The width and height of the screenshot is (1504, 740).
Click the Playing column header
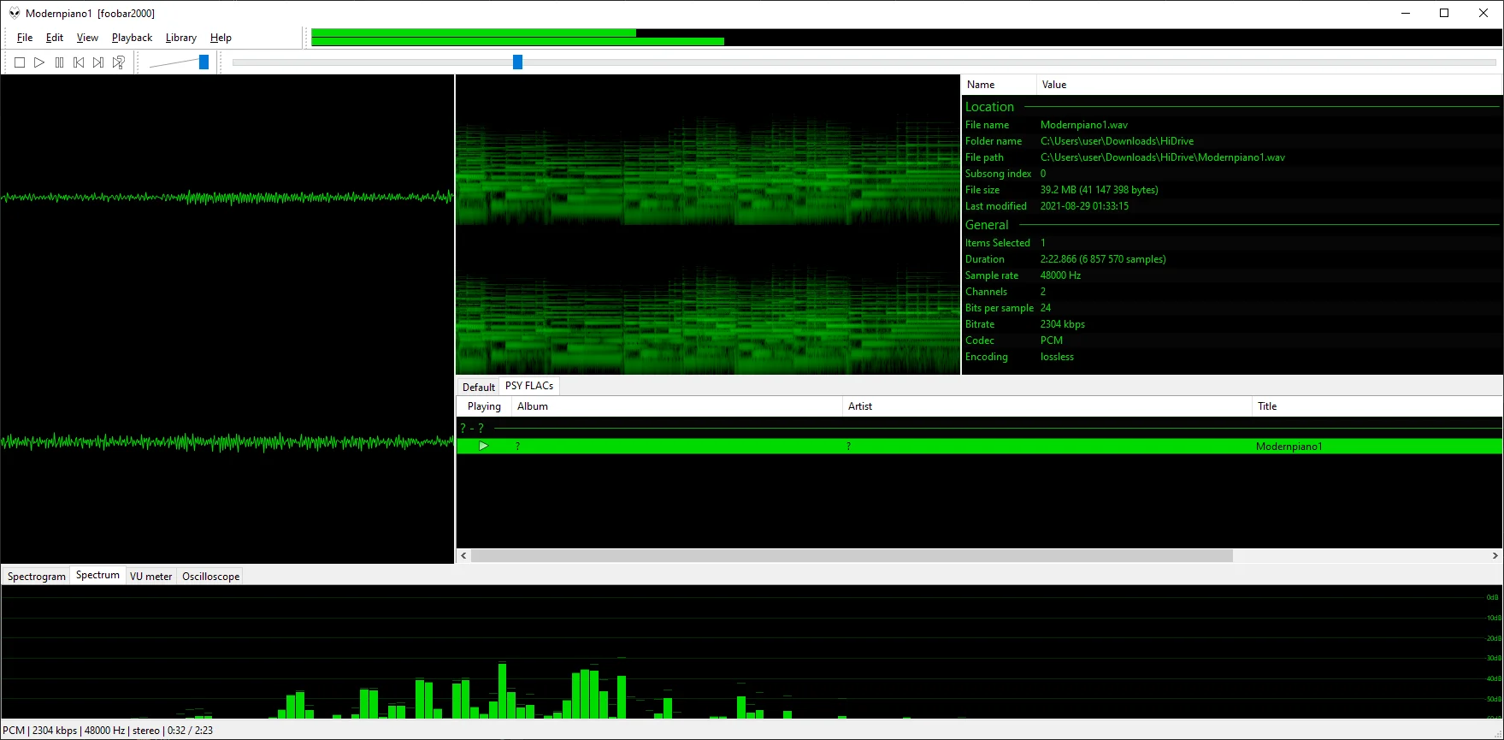(484, 406)
